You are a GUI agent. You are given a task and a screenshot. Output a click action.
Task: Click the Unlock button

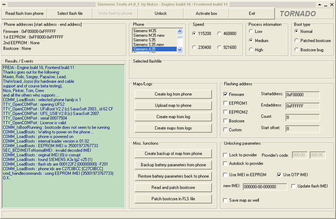click(161, 13)
